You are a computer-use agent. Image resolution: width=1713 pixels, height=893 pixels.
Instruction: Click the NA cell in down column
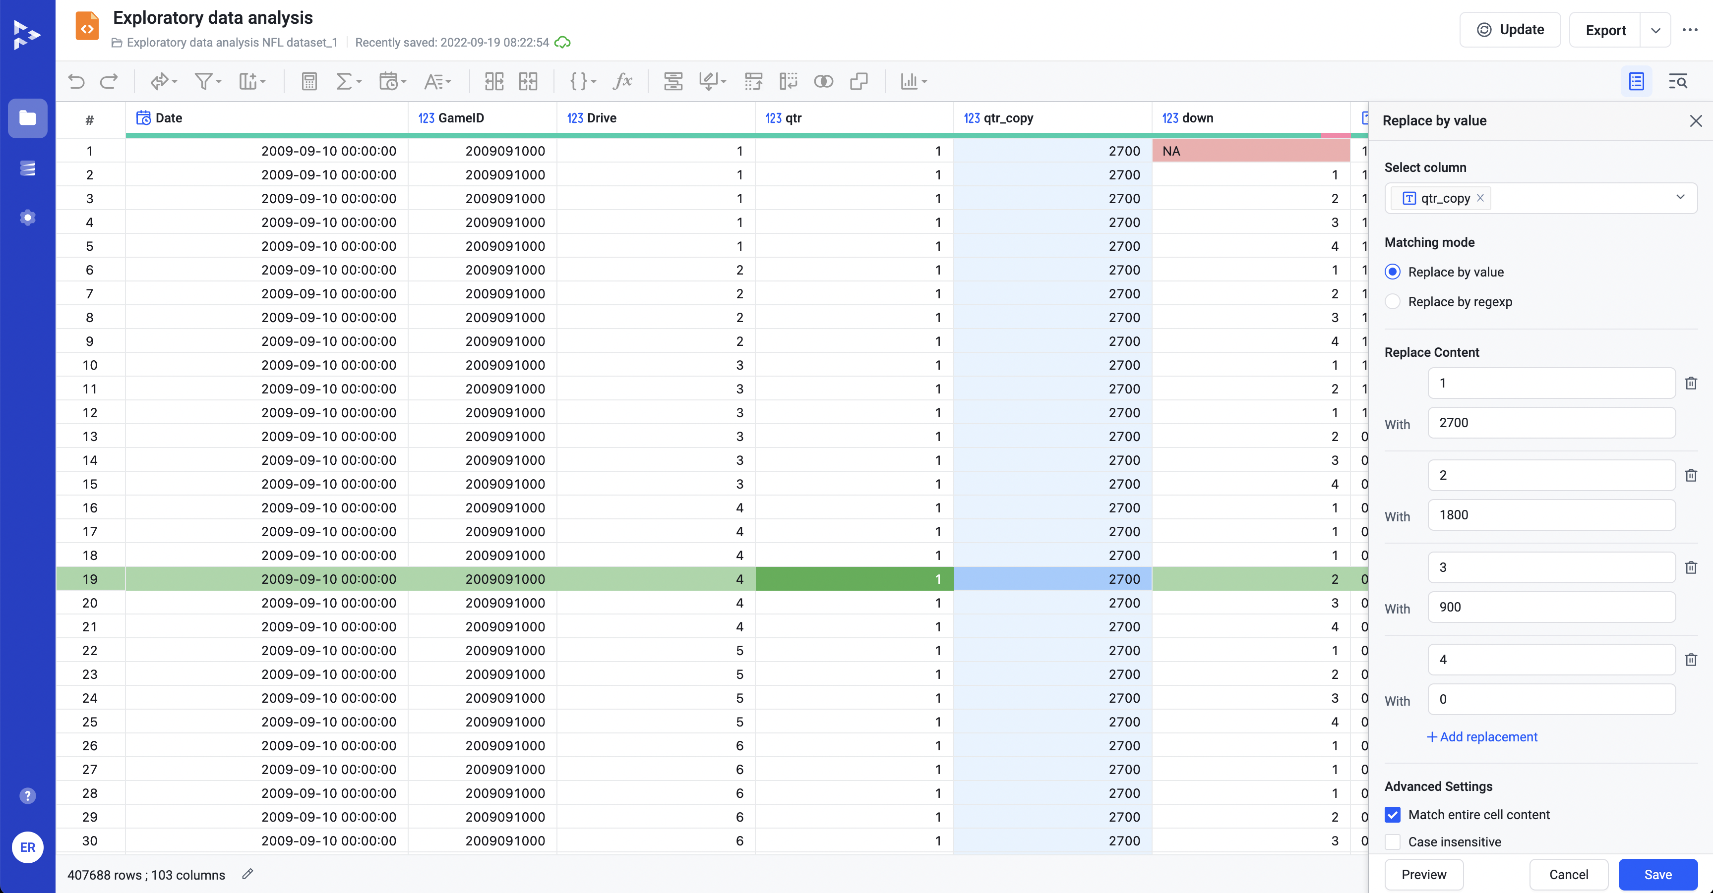(x=1251, y=151)
